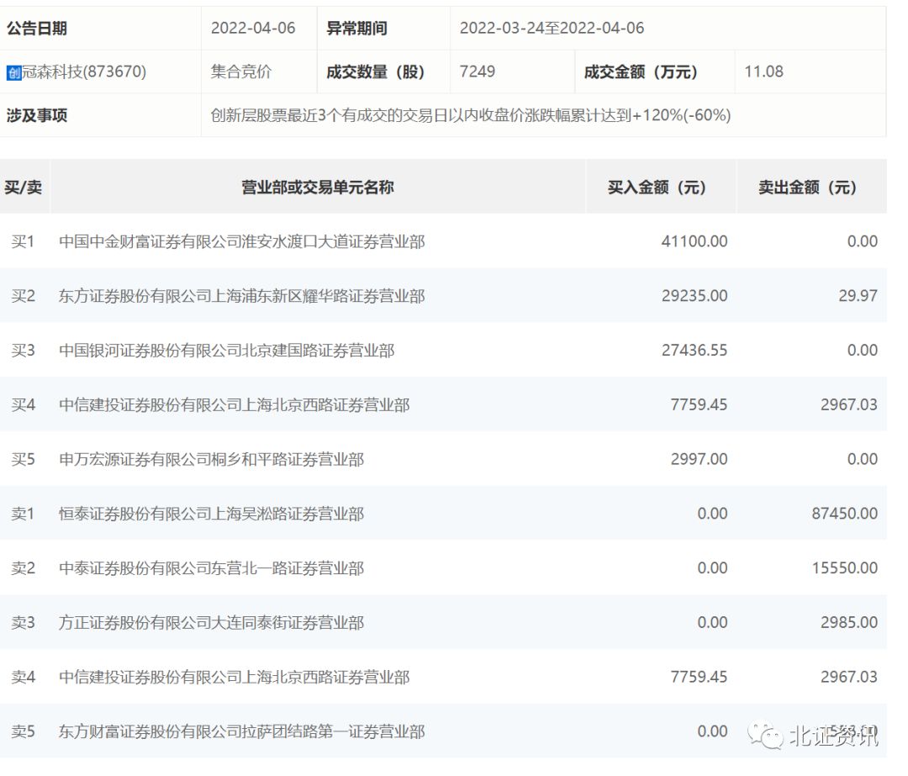Select the 买/卖 column header
908x776 pixels.
(23, 187)
